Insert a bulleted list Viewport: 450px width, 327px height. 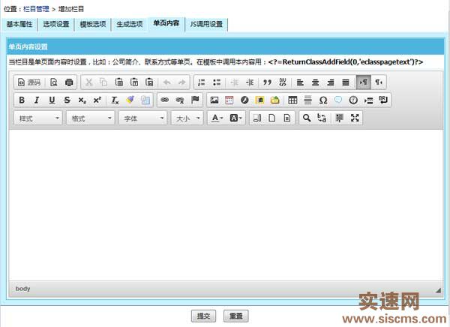[x=217, y=82]
